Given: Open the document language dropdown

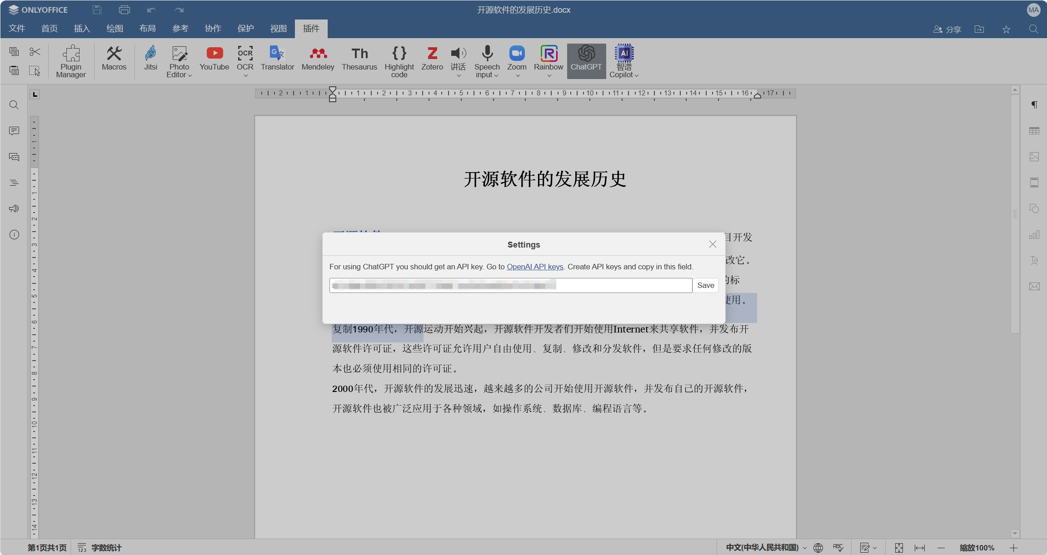Looking at the screenshot, I should pyautogui.click(x=766, y=547).
